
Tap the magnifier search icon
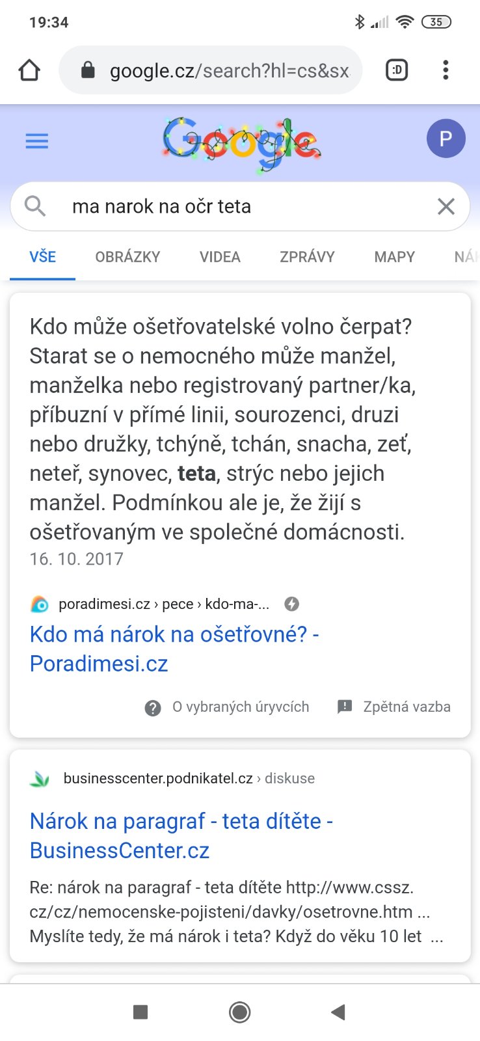(35, 206)
